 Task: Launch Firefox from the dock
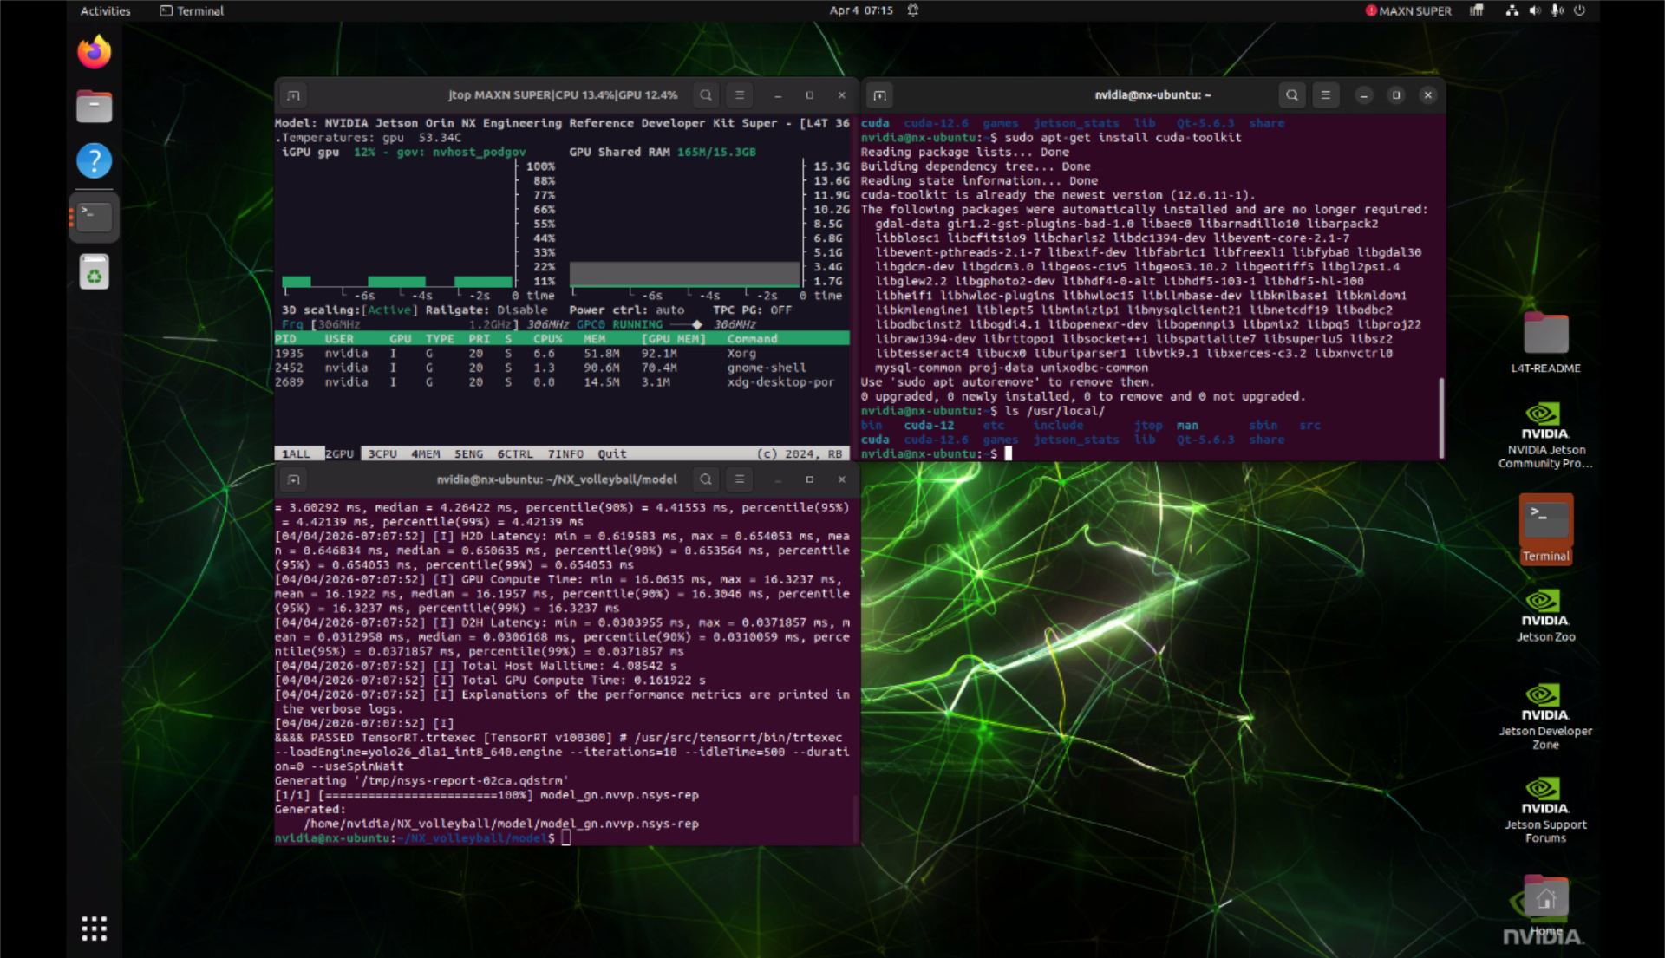pos(95,52)
